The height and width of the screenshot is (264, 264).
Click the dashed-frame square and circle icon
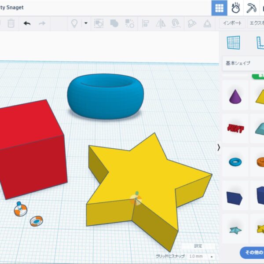coord(99,23)
